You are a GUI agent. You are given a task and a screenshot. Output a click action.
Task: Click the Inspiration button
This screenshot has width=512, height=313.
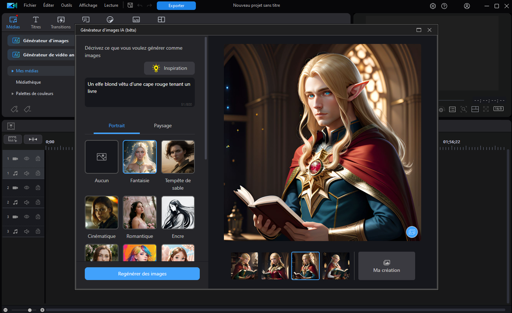[x=169, y=68]
